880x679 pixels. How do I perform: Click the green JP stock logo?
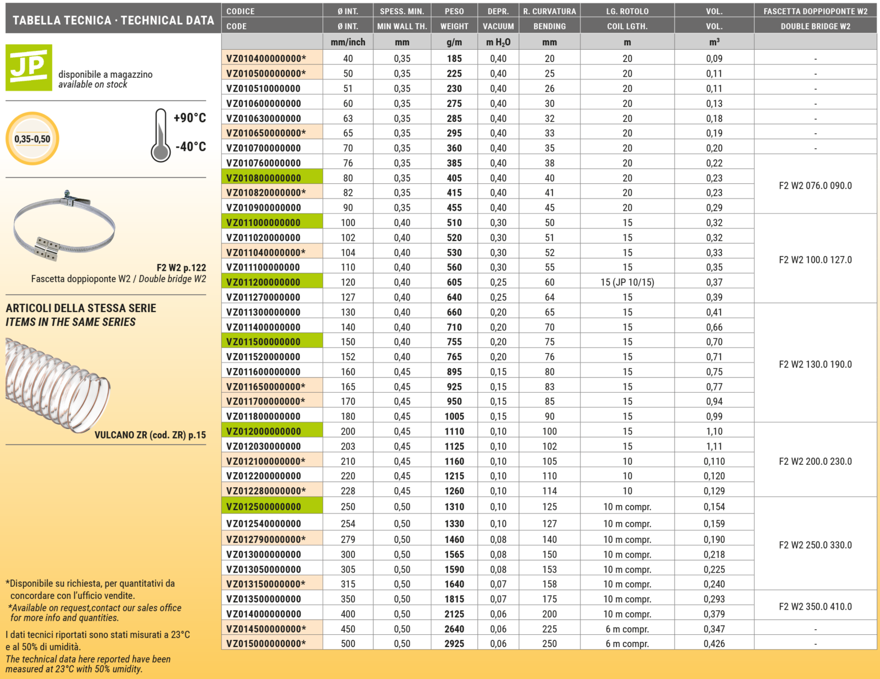29,68
